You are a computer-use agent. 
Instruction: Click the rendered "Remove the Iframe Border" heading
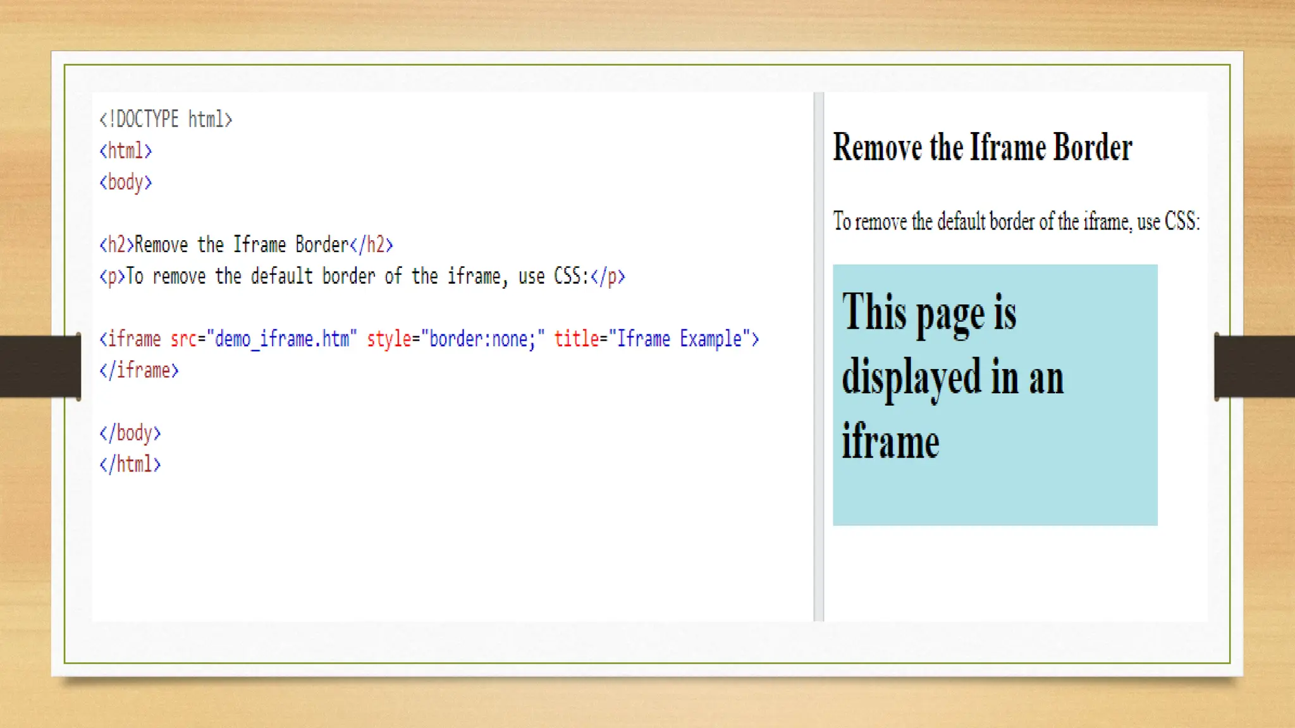982,147
